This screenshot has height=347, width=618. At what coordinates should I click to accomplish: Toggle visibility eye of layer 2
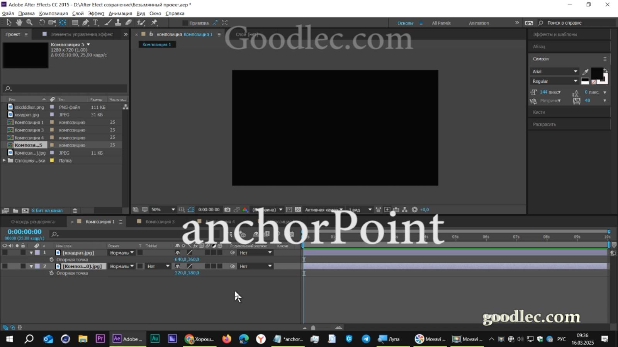pyautogui.click(x=5, y=266)
